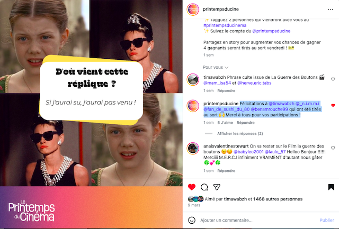Click the Publier button
The width and height of the screenshot is (339, 229).
tap(327, 220)
